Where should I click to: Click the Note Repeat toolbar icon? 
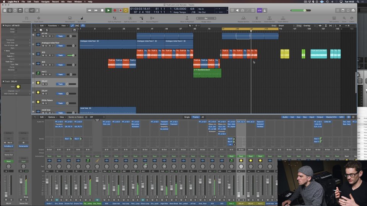tap(70, 18)
